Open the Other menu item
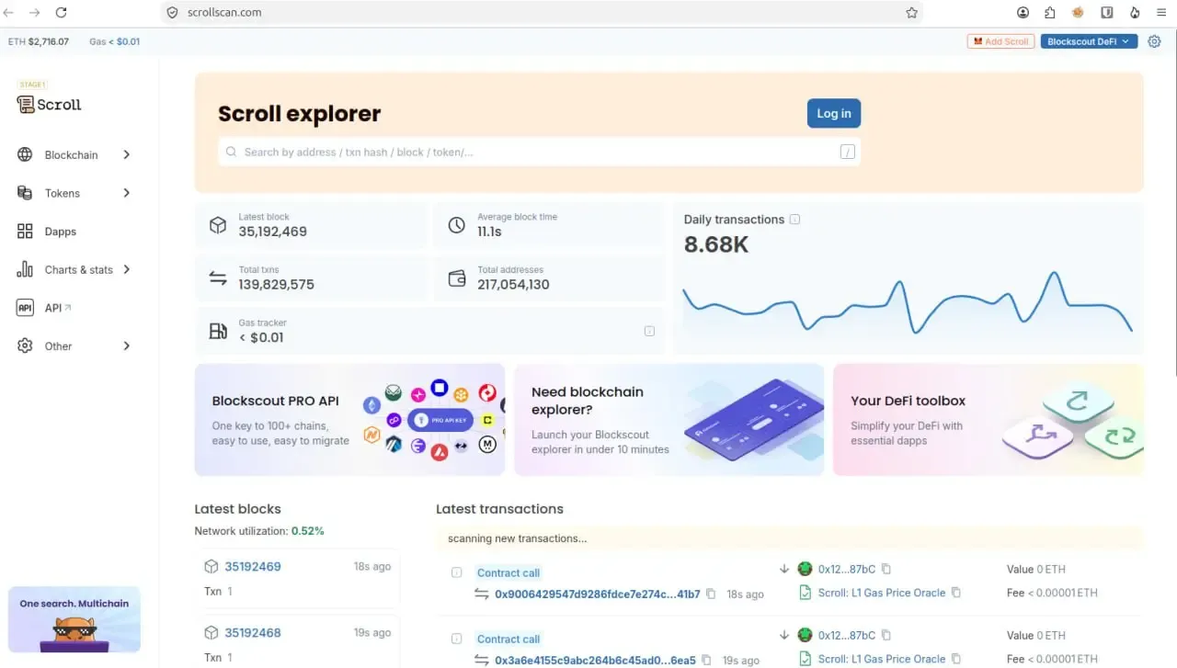Image resolution: width=1177 pixels, height=668 pixels. pos(74,346)
